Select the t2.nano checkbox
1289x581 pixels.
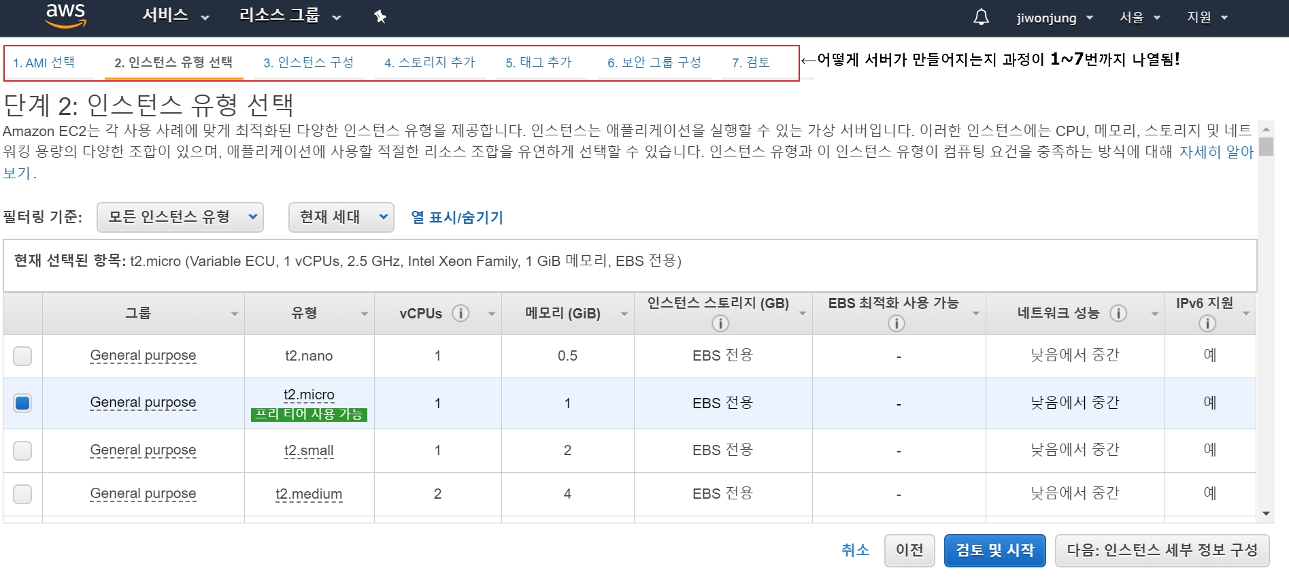pyautogui.click(x=22, y=356)
